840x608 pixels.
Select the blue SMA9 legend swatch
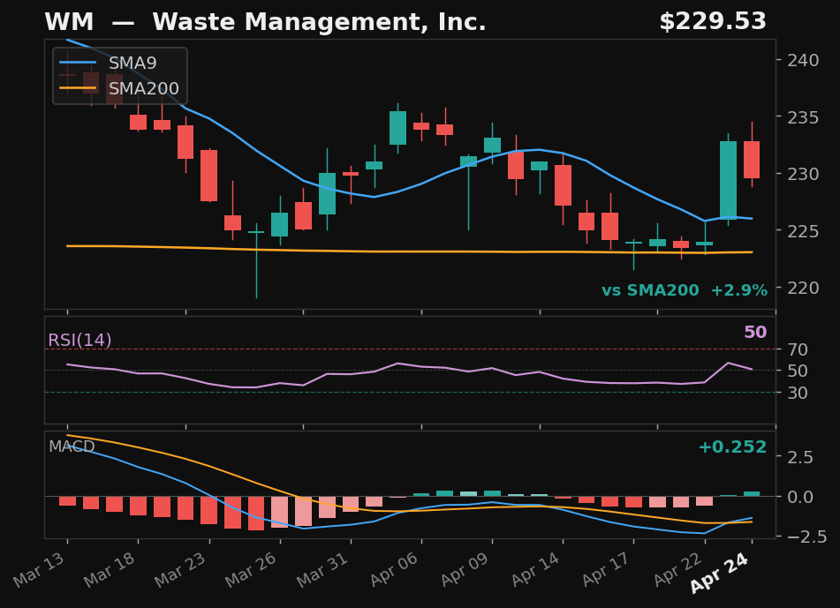pyautogui.click(x=78, y=63)
